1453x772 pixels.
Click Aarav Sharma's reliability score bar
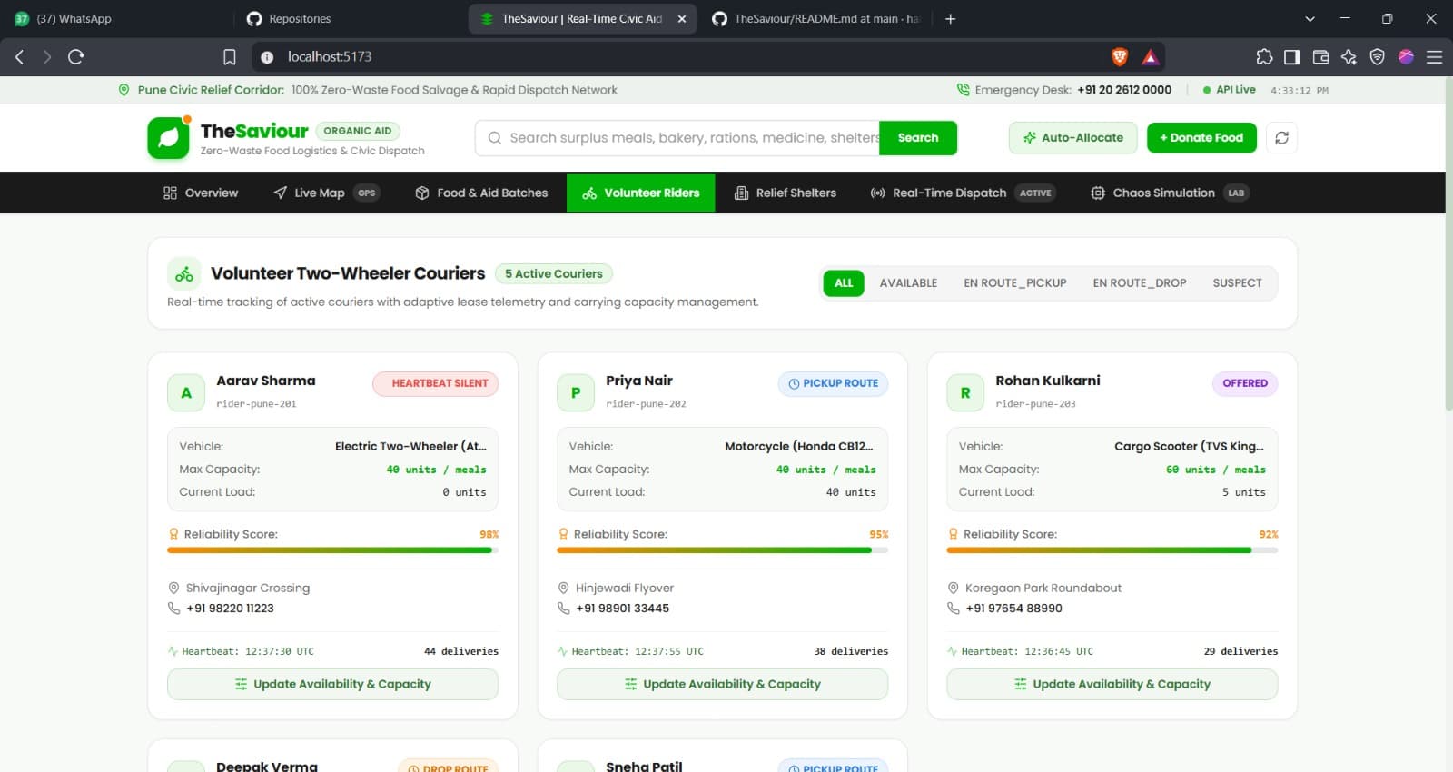332,550
